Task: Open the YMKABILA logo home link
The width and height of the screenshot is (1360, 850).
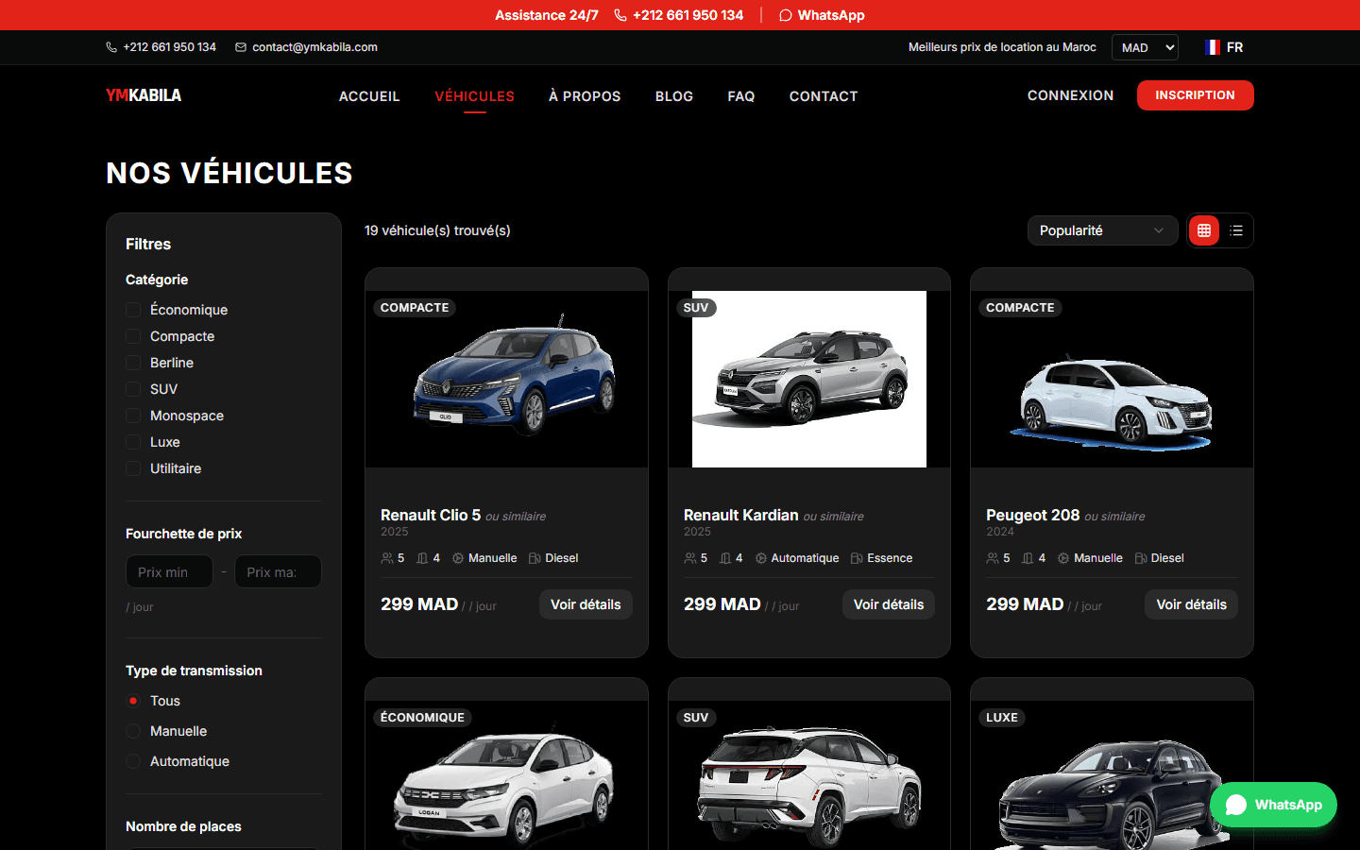Action: [x=144, y=95]
